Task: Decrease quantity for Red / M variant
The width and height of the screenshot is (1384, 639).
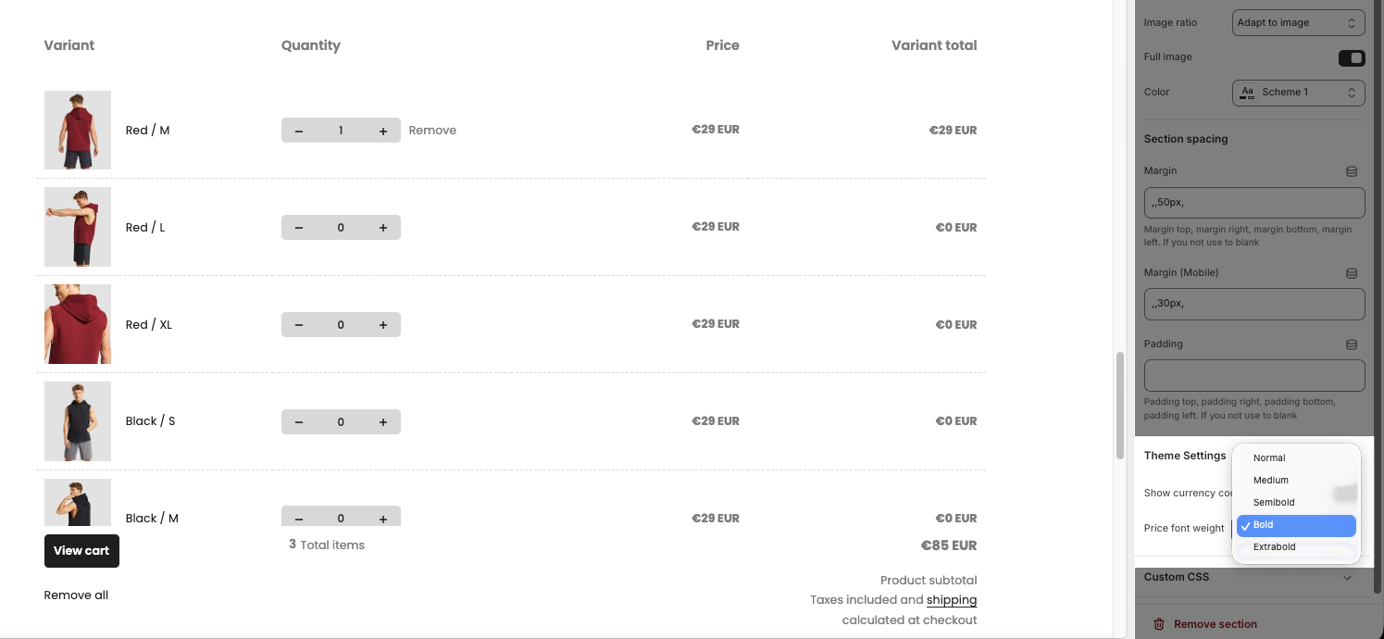Action: click(x=299, y=131)
